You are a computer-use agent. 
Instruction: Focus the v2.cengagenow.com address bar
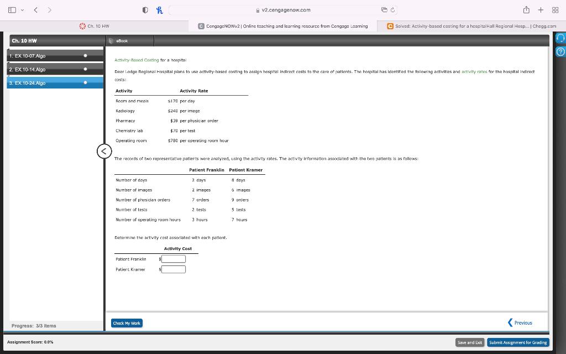coord(283,10)
